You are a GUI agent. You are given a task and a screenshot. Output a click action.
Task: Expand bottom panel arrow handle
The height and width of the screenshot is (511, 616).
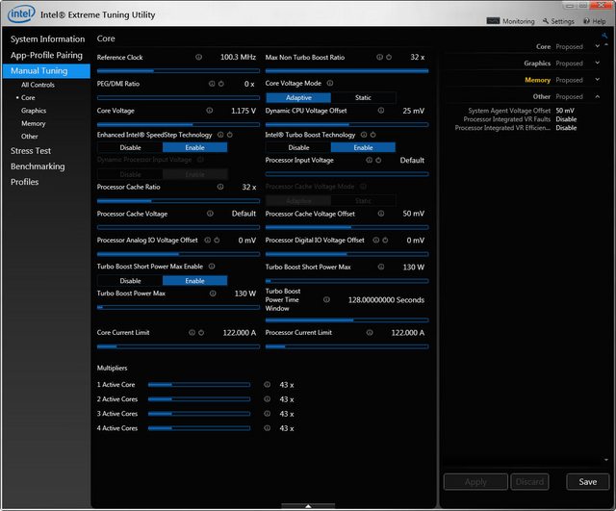tap(308, 506)
